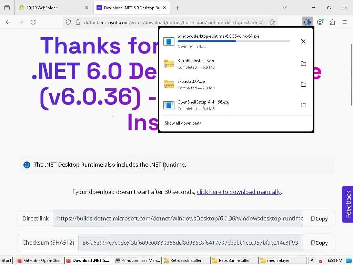Click the download progress bar
353x265 pixels.
[234, 41]
